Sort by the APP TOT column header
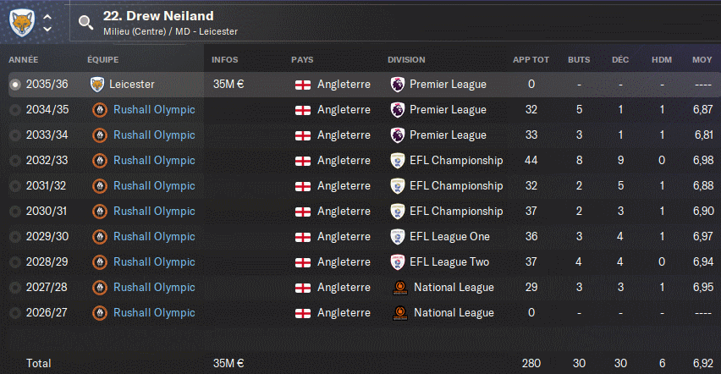 pos(531,60)
